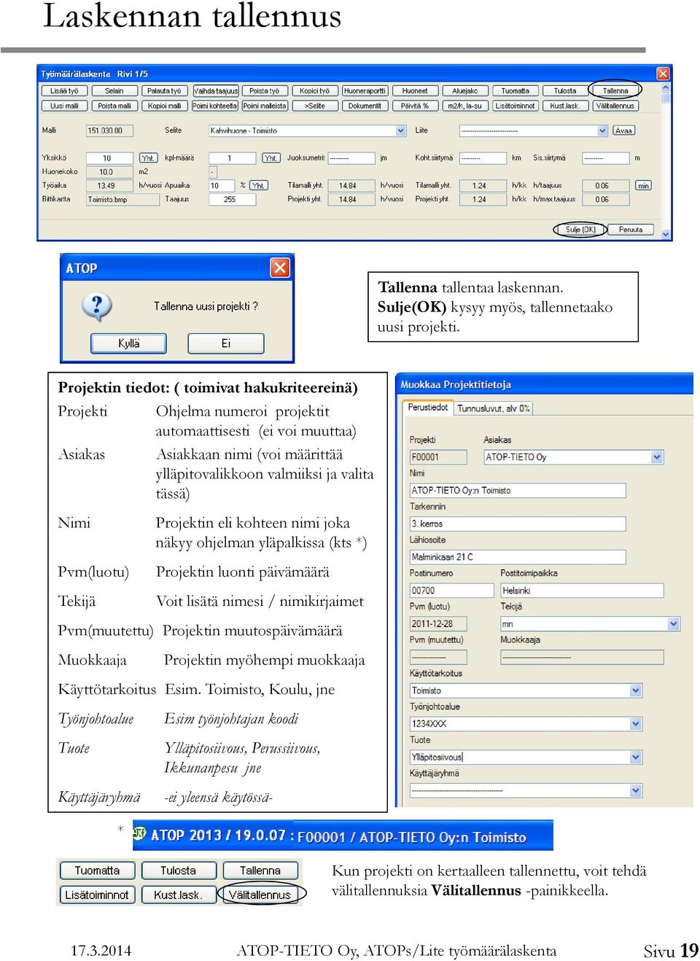Click Välitallennus in bottom button group

coord(260,895)
